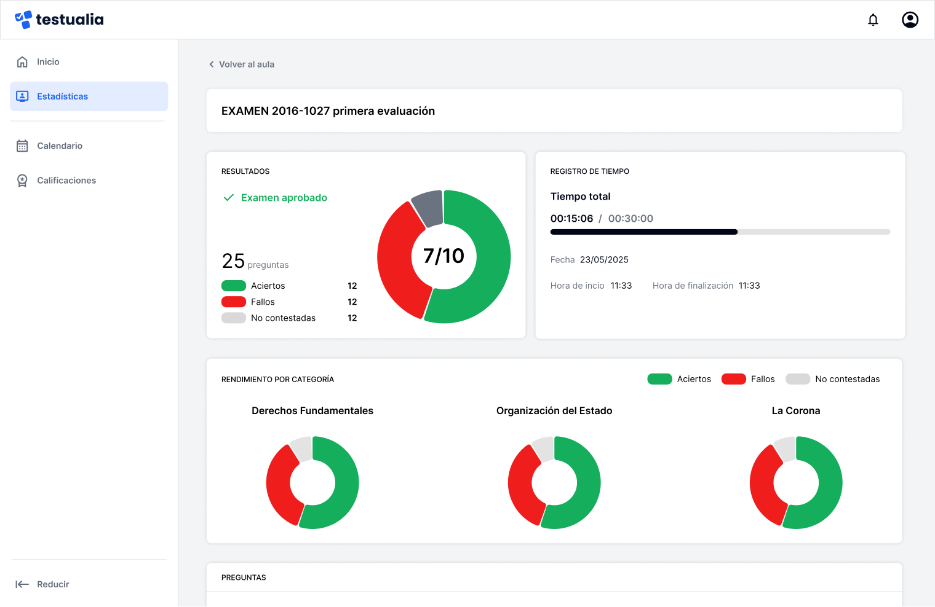Expand the PREGUNTAS section
Viewport: 935px width, 607px height.
[244, 578]
